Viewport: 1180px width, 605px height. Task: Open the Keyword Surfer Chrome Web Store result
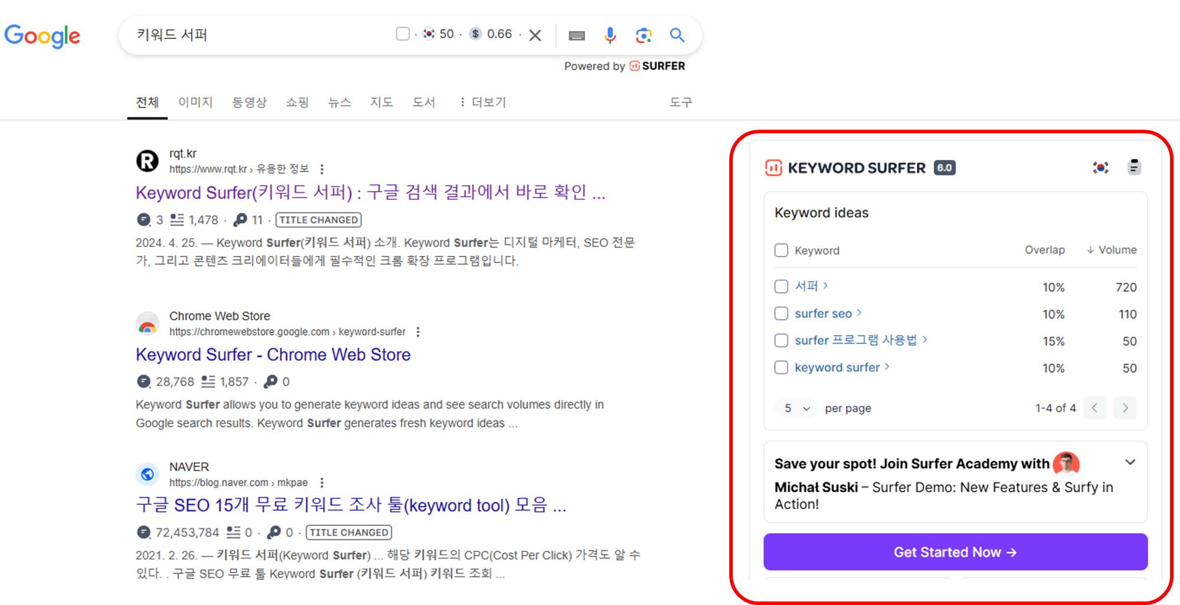(273, 354)
